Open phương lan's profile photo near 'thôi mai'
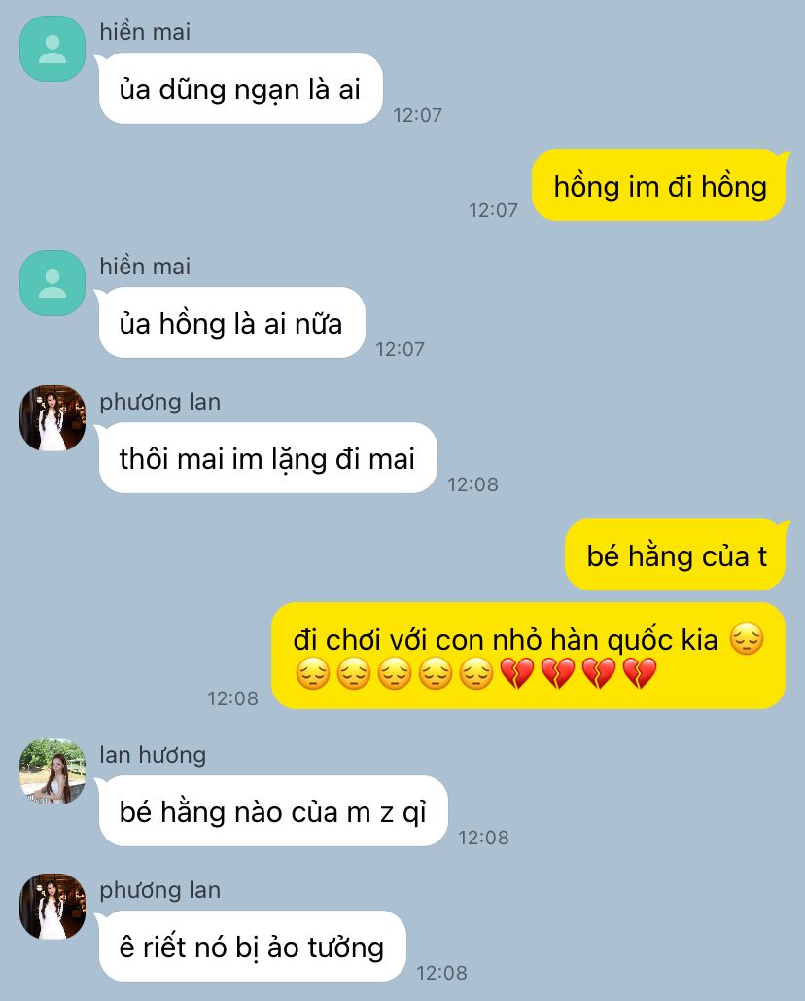The image size is (805, 1001). pos(52,418)
